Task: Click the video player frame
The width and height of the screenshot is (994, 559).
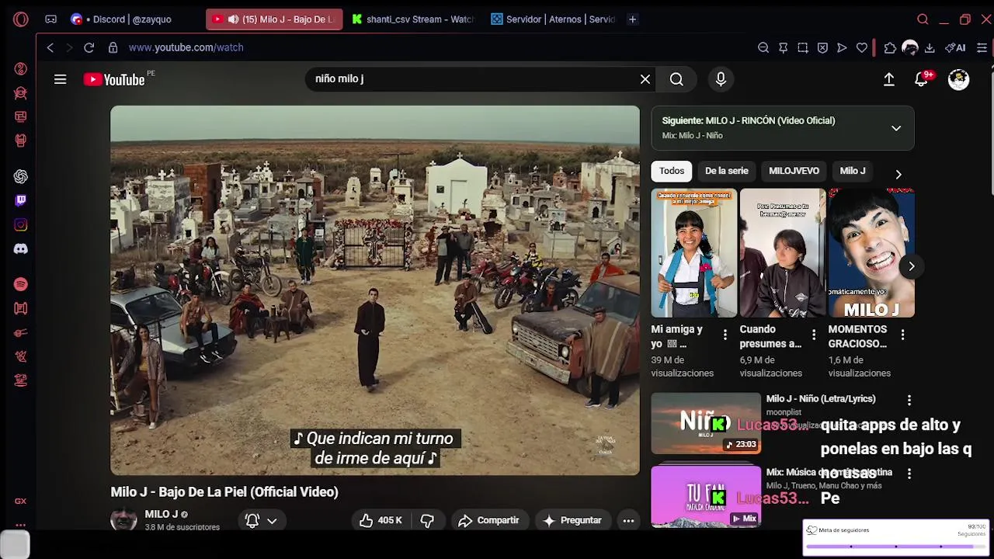Action: [x=375, y=290]
